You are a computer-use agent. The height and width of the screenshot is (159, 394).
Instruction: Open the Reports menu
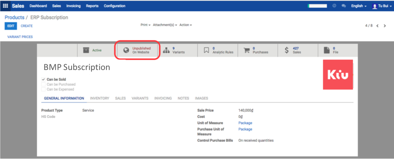[92, 6]
